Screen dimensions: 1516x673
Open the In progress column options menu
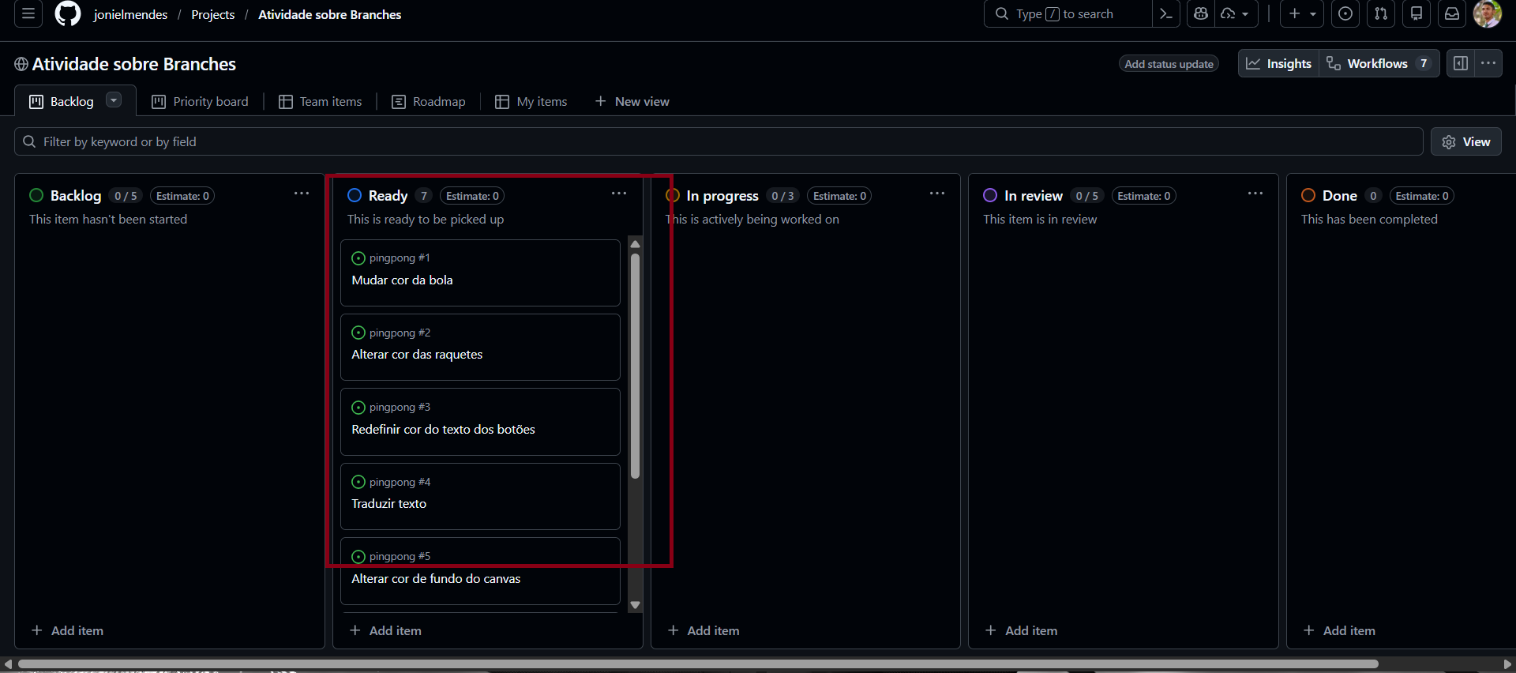click(936, 194)
